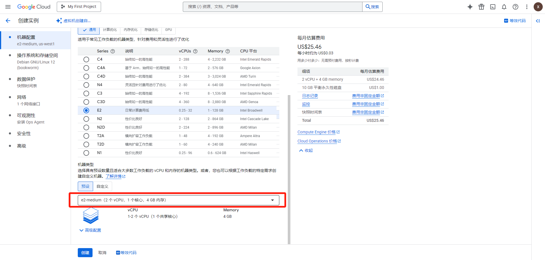Image resolution: width=545 pixels, height=260 pixels.
Task: Open the e2-medium machine type dropdown
Action: point(179,200)
